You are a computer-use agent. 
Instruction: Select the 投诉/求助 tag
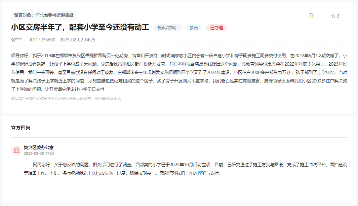coord(167,28)
